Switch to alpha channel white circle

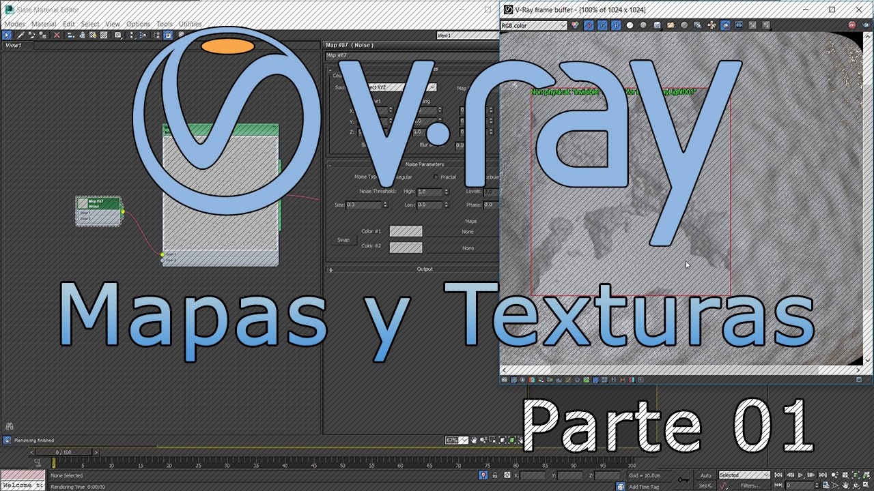click(630, 25)
